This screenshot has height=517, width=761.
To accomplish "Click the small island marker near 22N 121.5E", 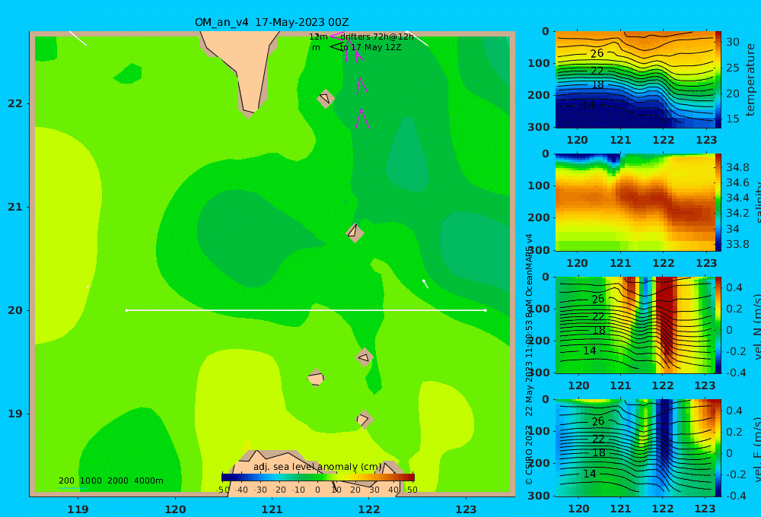I will click(325, 98).
